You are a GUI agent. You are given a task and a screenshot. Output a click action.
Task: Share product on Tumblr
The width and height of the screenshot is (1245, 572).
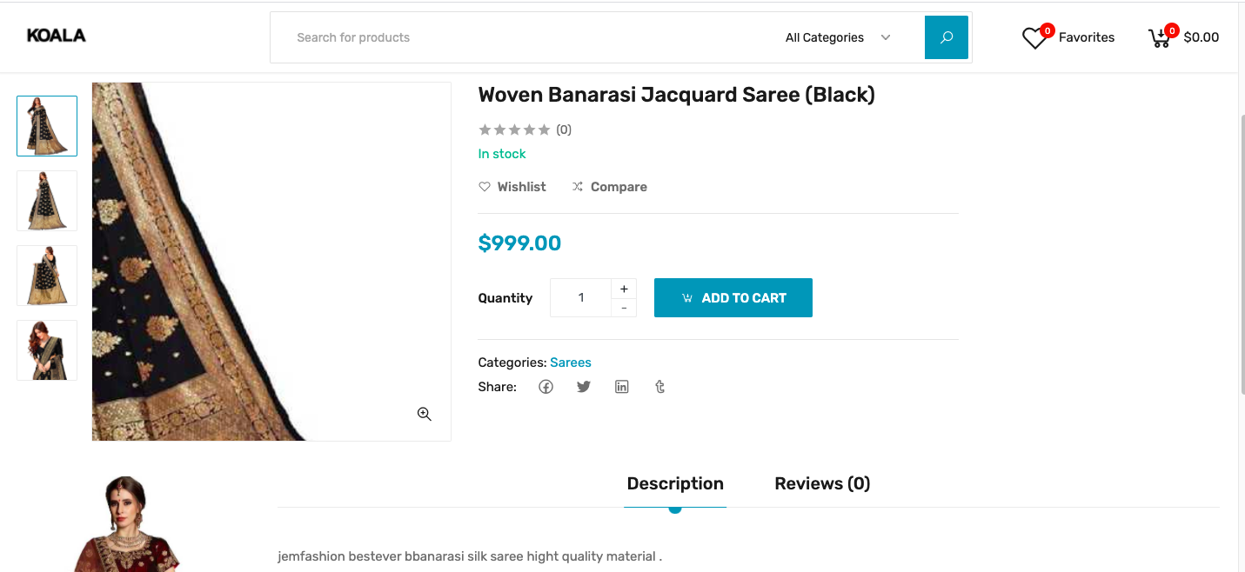coord(660,387)
